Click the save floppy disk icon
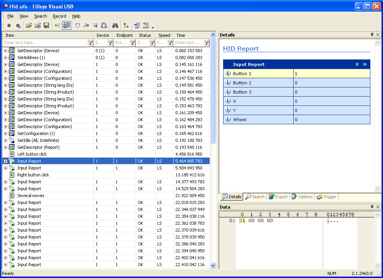This screenshot has width=383, height=278. click(x=46, y=26)
